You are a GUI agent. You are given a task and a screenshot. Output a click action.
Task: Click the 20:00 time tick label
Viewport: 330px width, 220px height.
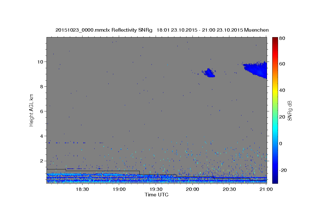(x=193, y=189)
